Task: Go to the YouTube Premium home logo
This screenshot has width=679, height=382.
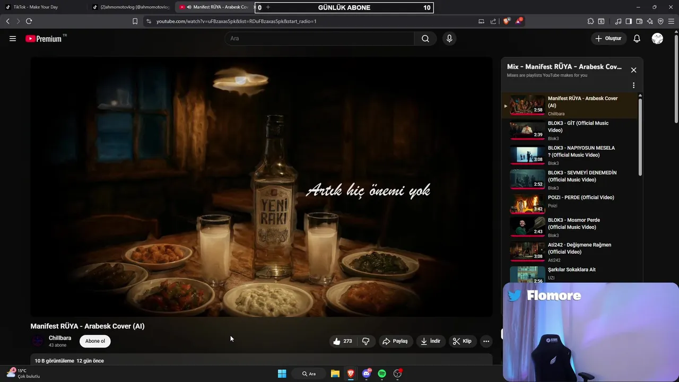Action: pyautogui.click(x=43, y=39)
